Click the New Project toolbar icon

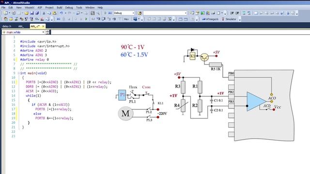click(x=6, y=13)
